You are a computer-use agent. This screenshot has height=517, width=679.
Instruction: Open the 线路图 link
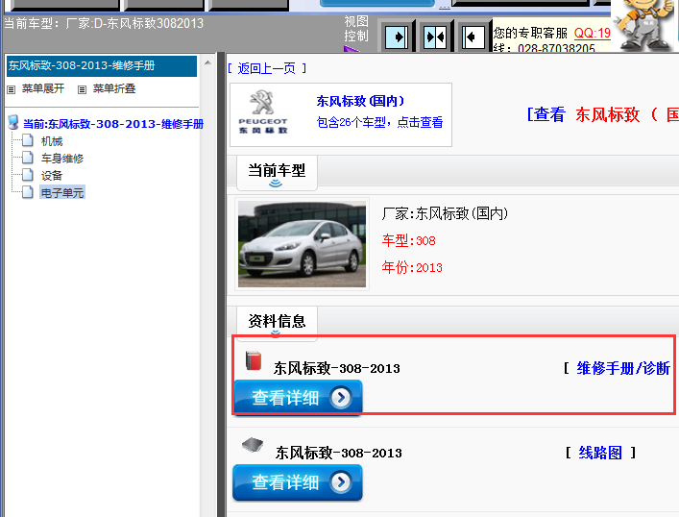[600, 453]
